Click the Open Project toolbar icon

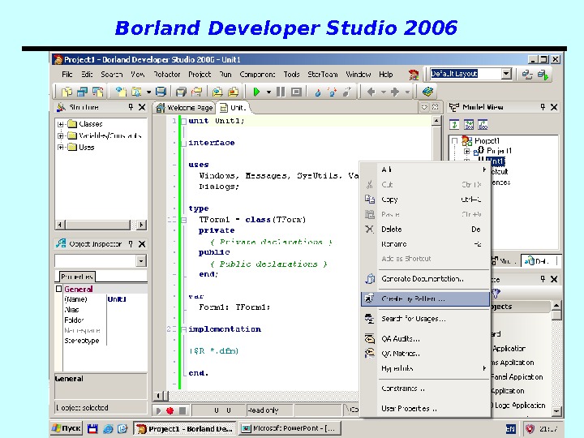[196, 92]
